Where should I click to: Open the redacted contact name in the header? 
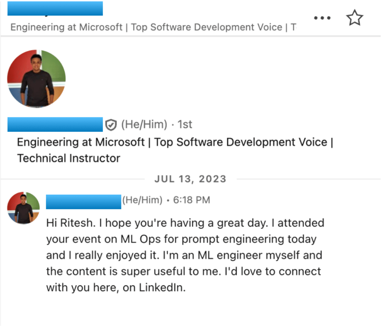(x=55, y=8)
